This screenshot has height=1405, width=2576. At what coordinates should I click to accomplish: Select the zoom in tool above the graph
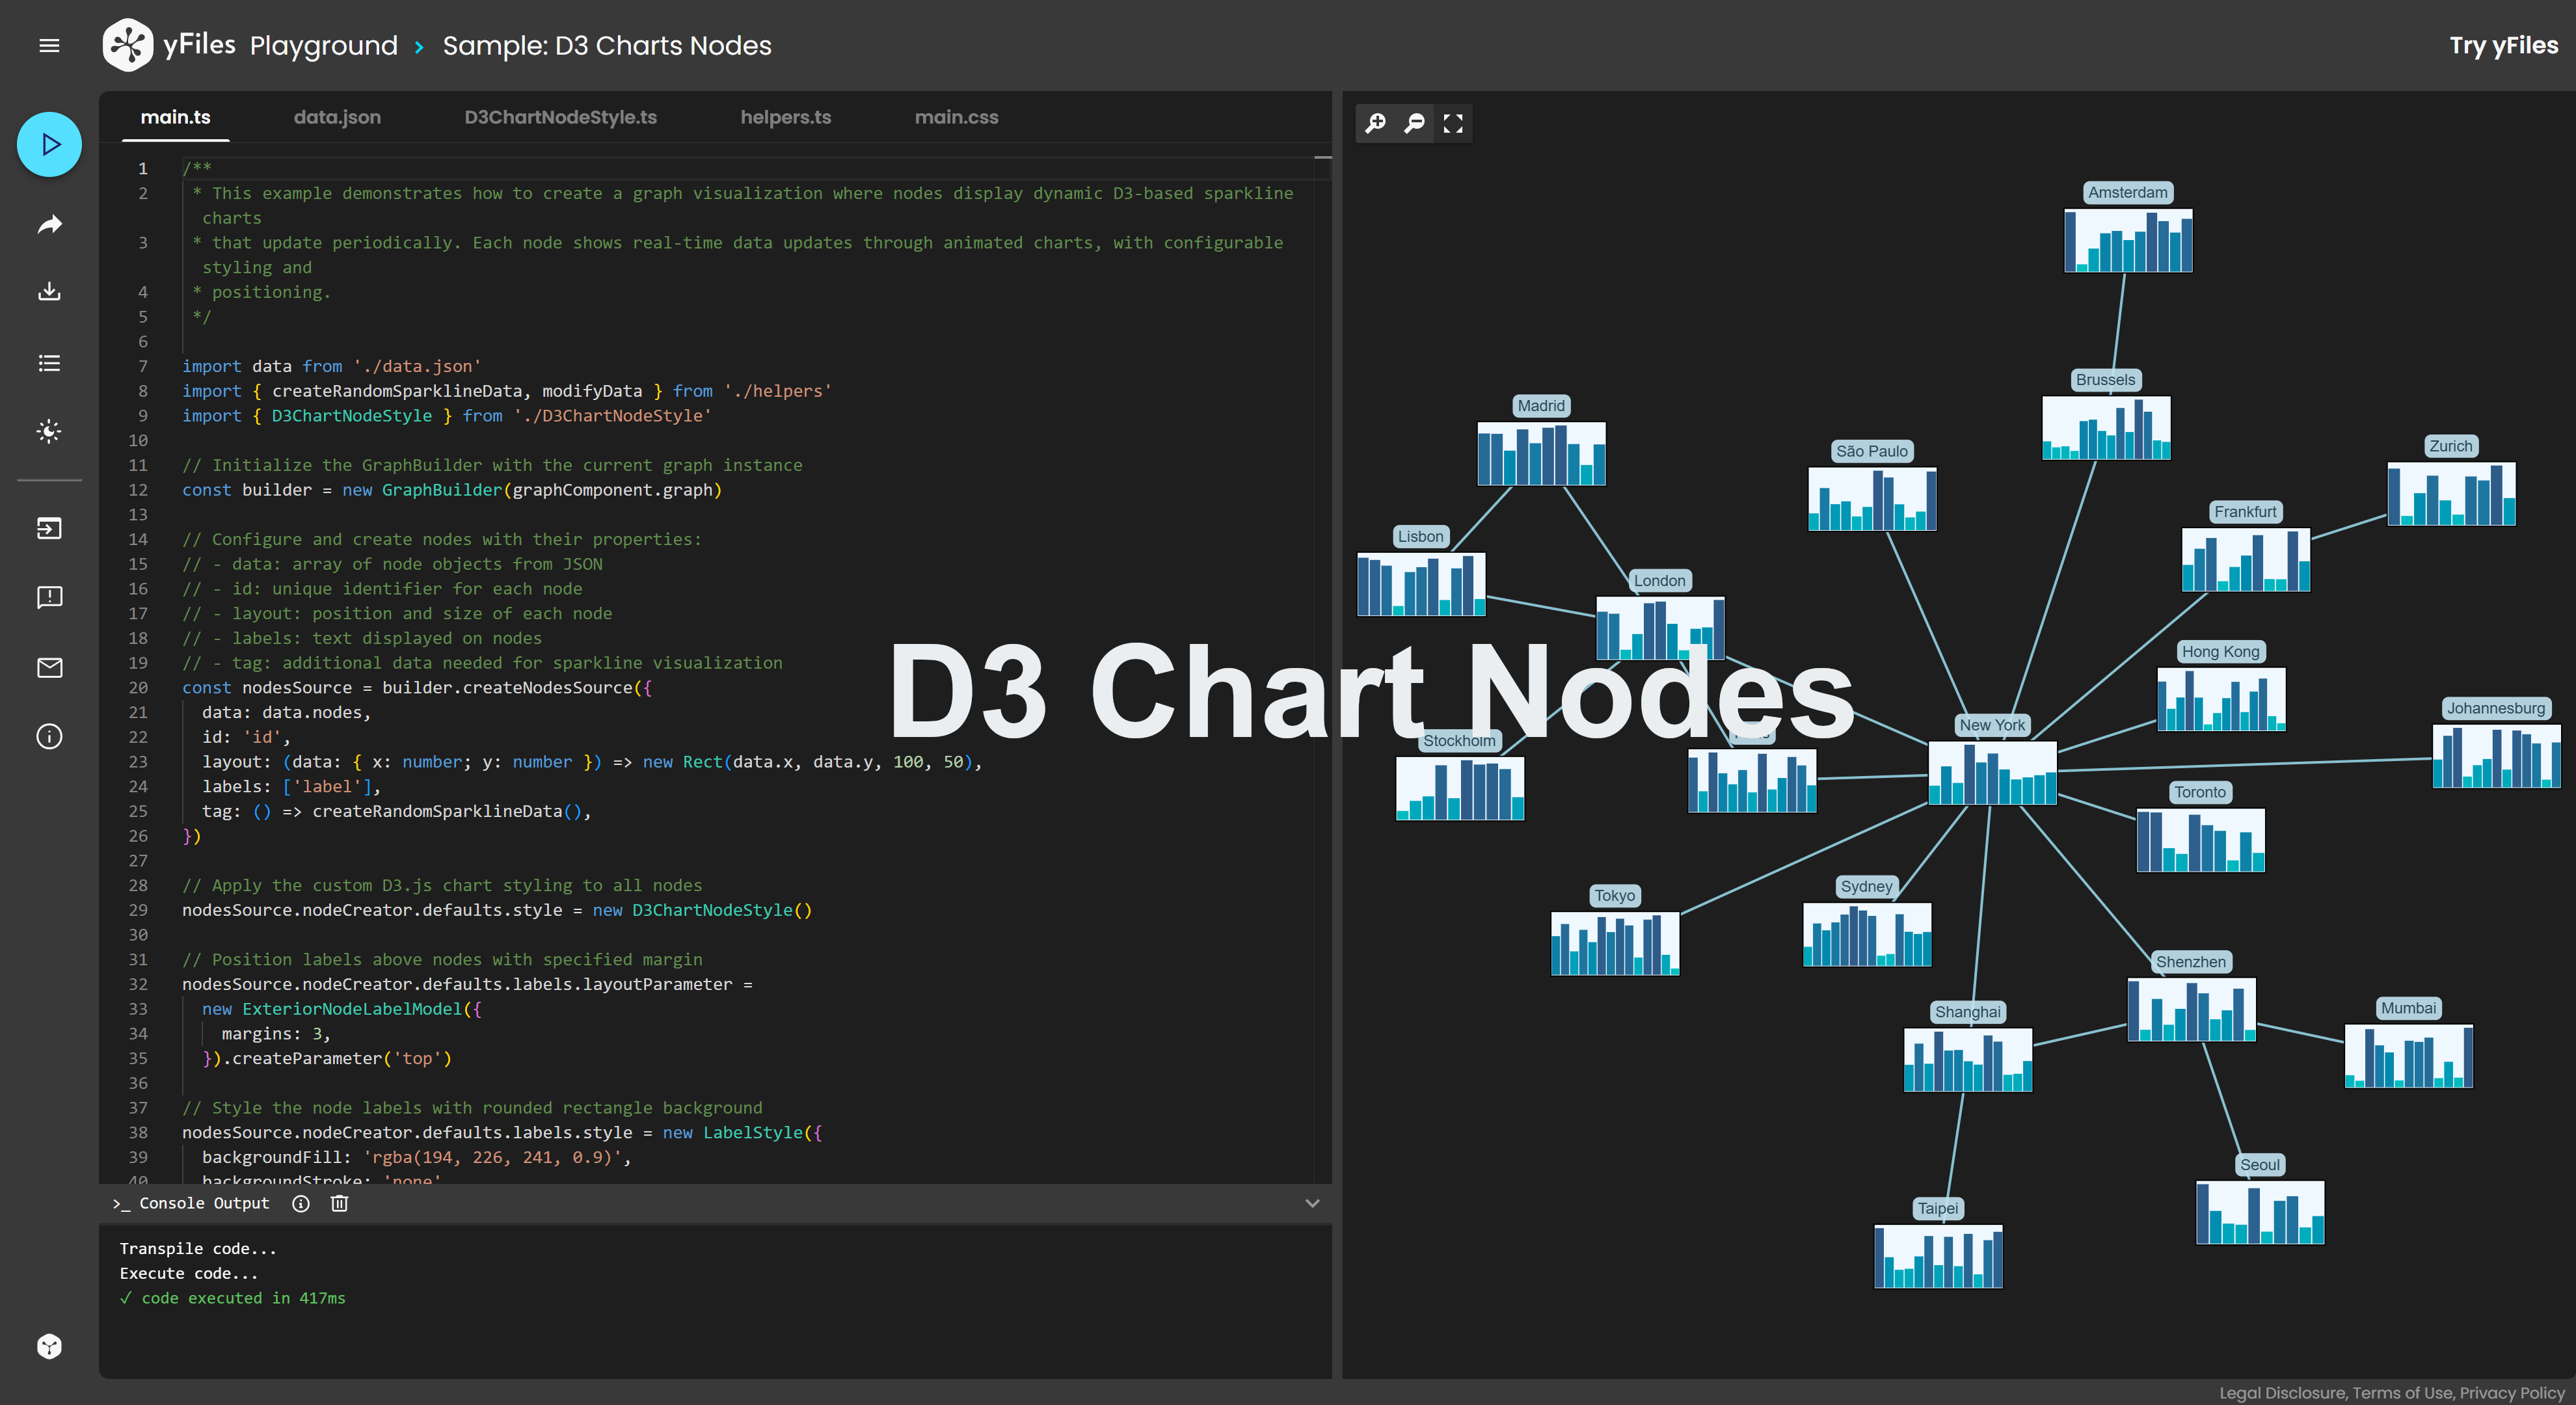1375,122
